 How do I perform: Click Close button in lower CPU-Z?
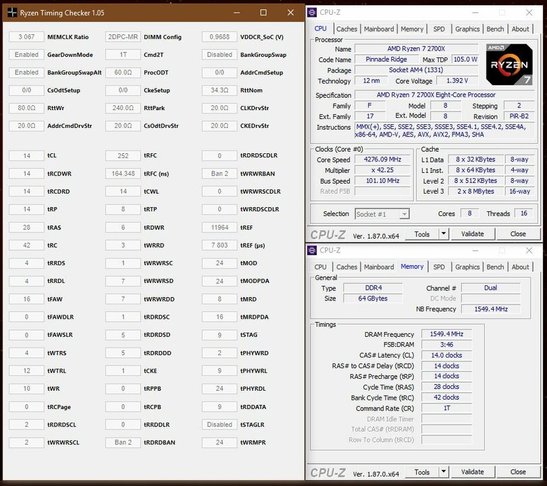518,472
